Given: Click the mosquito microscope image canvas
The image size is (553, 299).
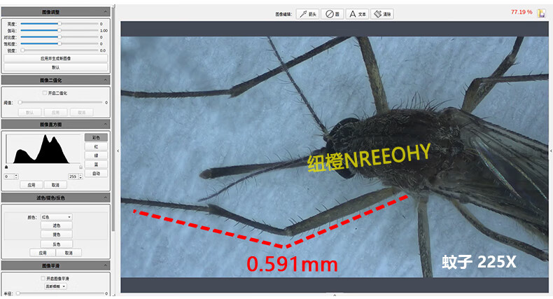Looking at the screenshot, I should (335, 157).
